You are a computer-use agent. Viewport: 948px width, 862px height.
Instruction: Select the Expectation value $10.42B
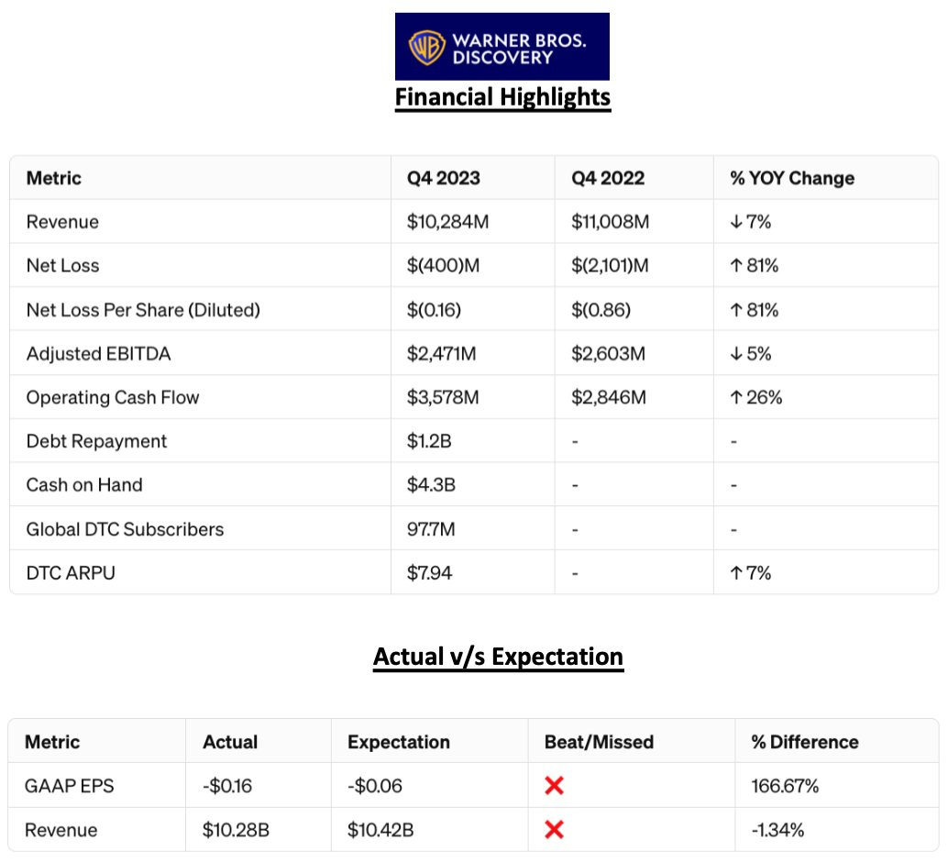pyautogui.click(x=380, y=830)
